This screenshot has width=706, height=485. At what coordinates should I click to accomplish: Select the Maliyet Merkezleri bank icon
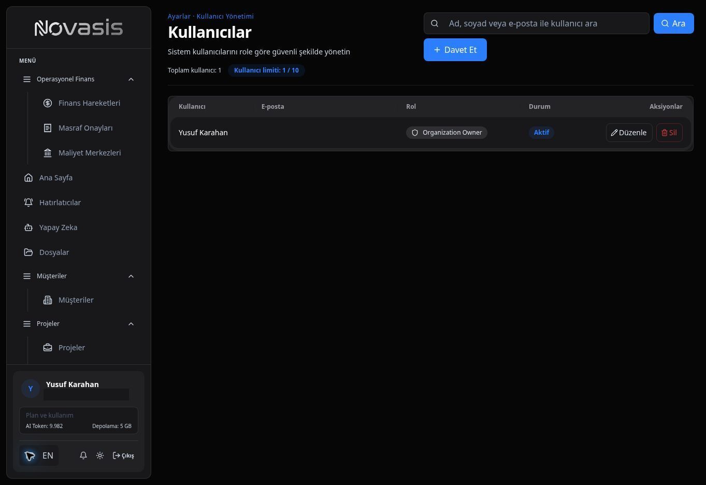(48, 153)
